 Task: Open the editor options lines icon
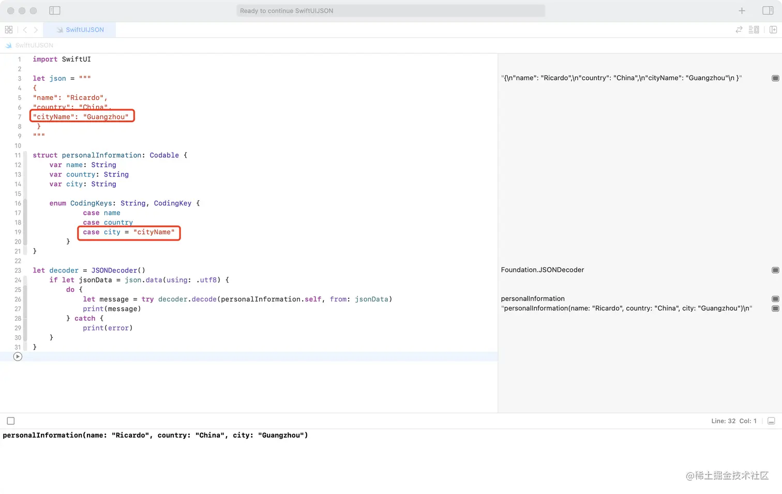(754, 29)
